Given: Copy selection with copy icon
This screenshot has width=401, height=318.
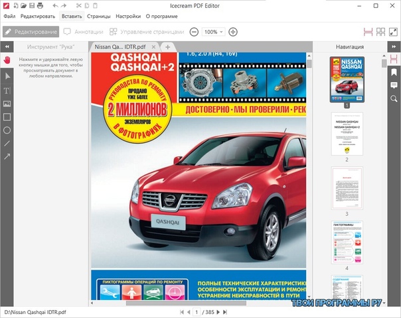Looking at the screenshot, I should coord(87,5).
